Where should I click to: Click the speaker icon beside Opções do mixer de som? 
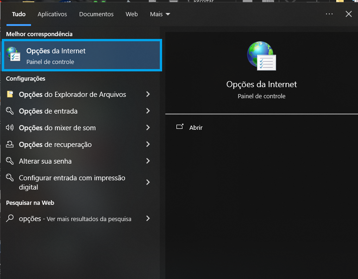click(x=10, y=127)
